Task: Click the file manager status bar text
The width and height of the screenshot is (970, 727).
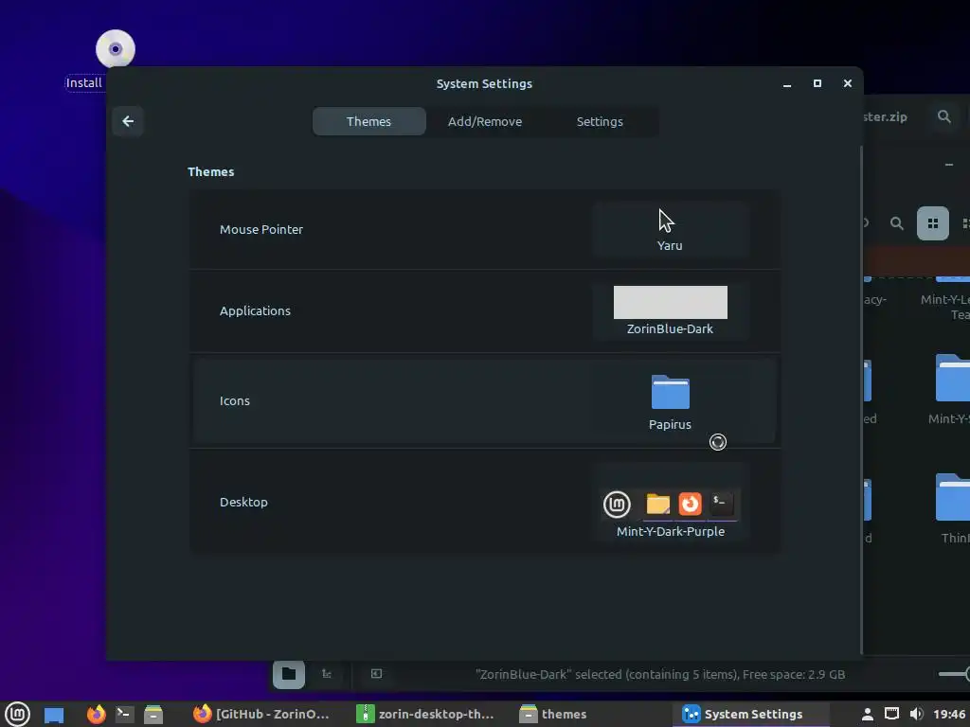Action: tap(659, 674)
